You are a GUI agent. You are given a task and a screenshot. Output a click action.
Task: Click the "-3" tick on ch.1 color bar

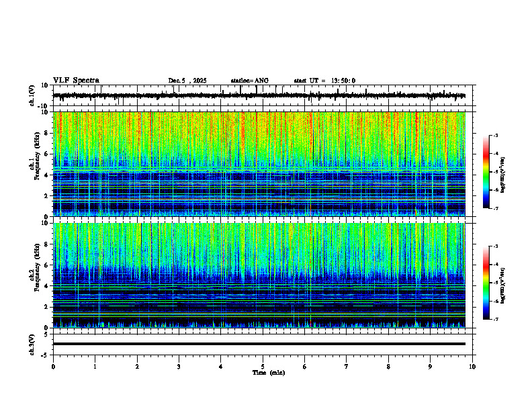(495, 135)
